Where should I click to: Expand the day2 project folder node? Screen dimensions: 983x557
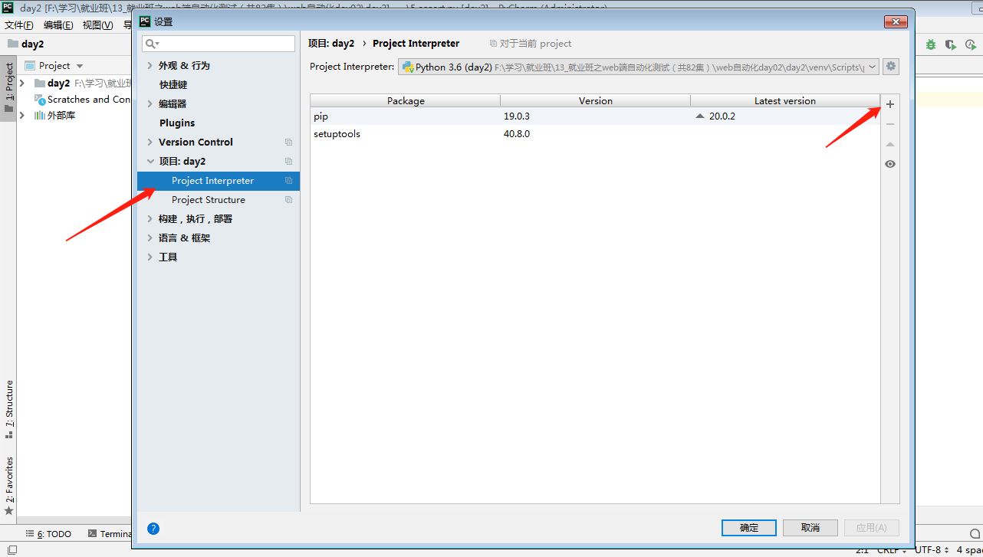pyautogui.click(x=21, y=83)
